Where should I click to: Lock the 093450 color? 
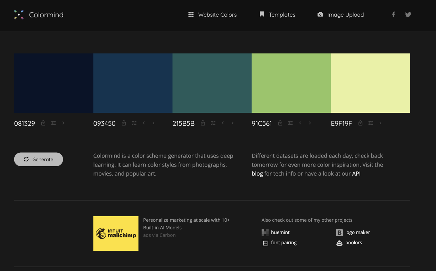[x=124, y=123]
